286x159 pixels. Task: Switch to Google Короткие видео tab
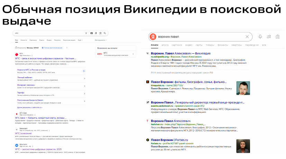coord(69,40)
